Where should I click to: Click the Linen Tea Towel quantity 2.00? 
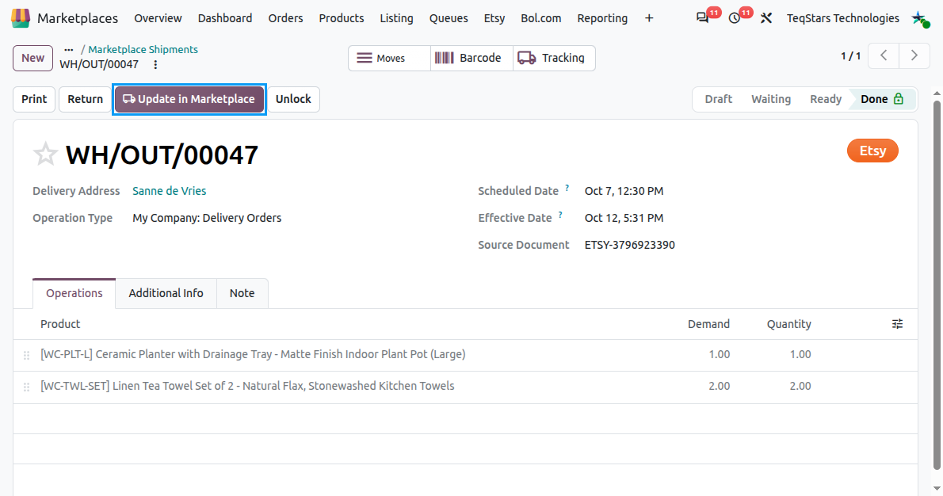[800, 387]
